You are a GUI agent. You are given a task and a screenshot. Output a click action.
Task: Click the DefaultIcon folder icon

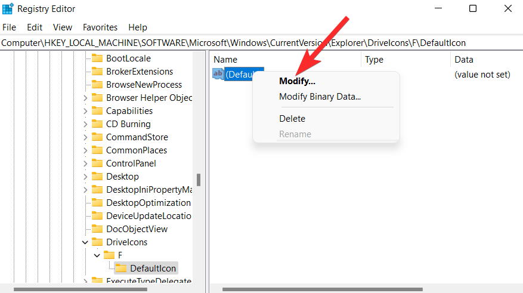121,269
